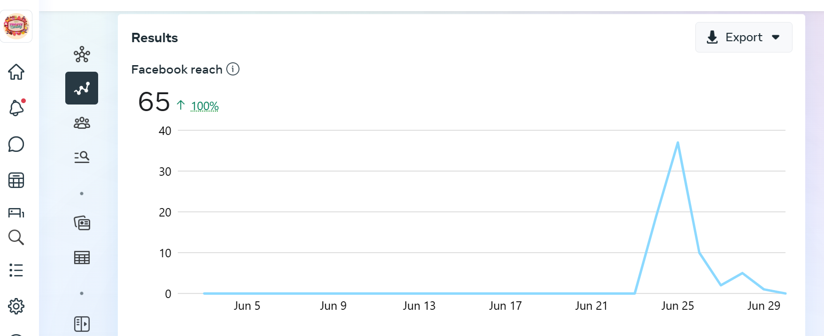Open the table icon in the Insights sidebar
The height and width of the screenshot is (336, 824).
(x=82, y=258)
